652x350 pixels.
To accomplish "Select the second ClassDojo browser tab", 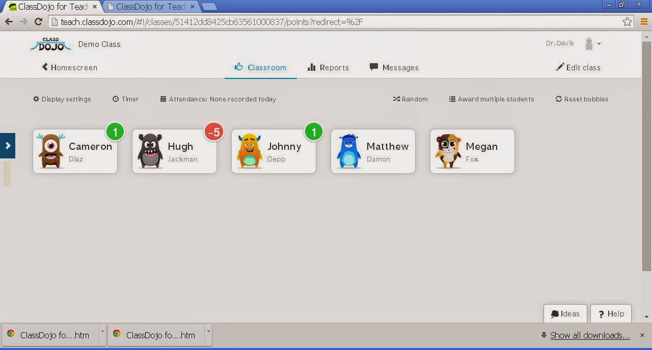I will click(148, 7).
